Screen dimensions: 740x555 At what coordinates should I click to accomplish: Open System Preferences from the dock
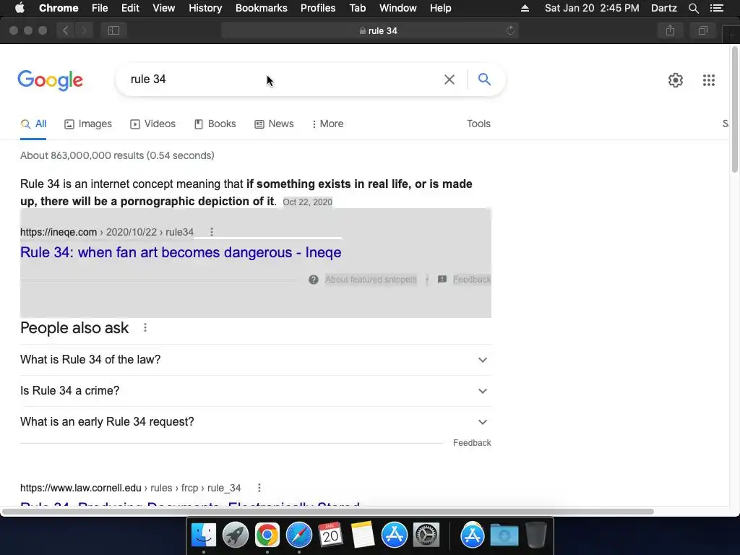tap(426, 535)
